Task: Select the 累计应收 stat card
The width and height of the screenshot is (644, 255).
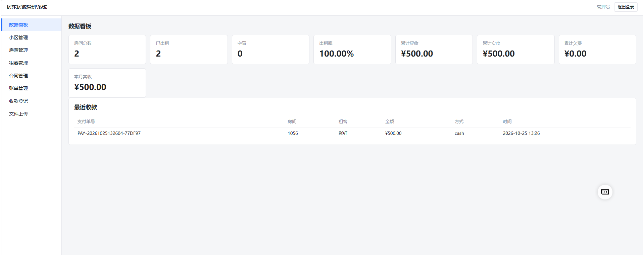Action: [x=434, y=50]
